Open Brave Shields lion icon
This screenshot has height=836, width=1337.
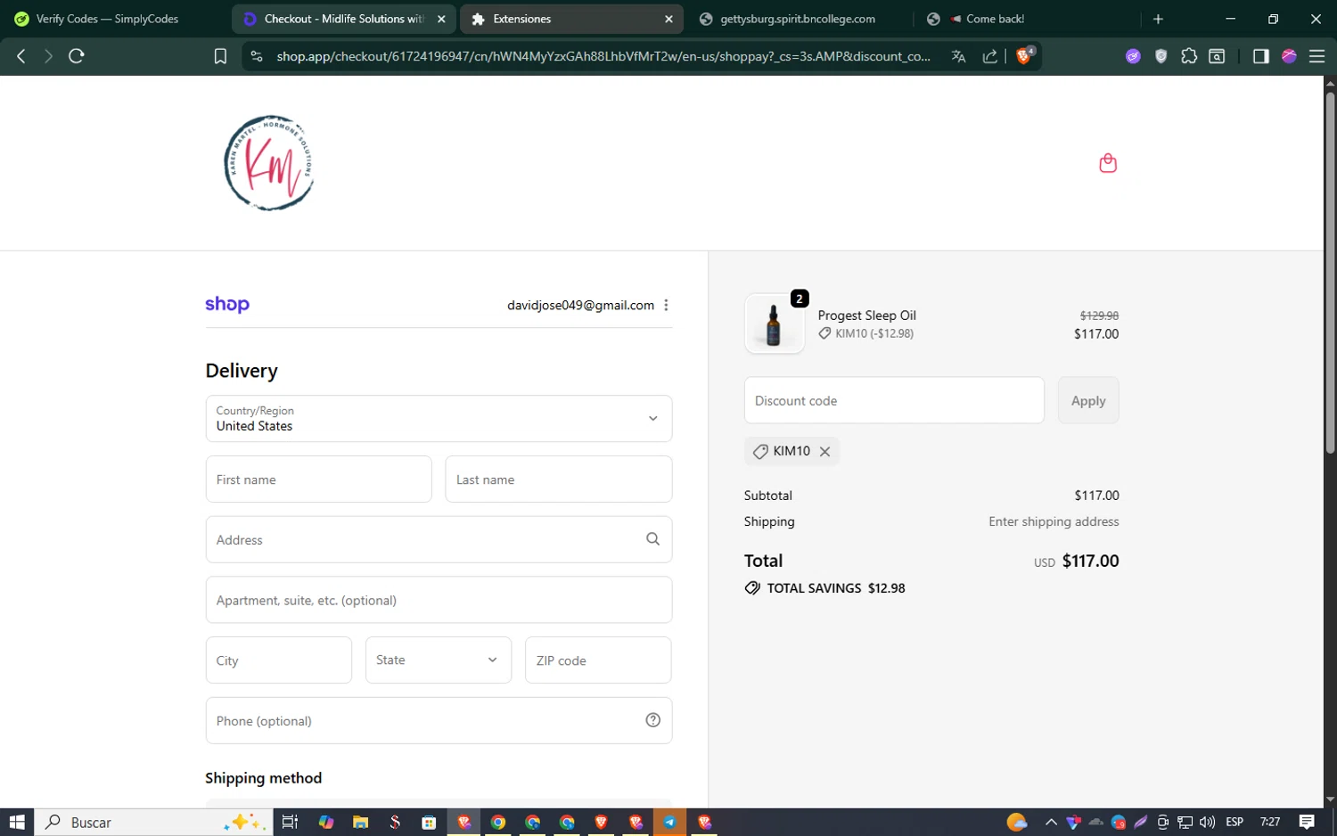tap(1025, 55)
